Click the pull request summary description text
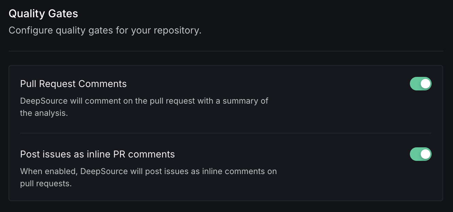Image resolution: width=453 pixels, height=212 pixels. click(x=144, y=101)
